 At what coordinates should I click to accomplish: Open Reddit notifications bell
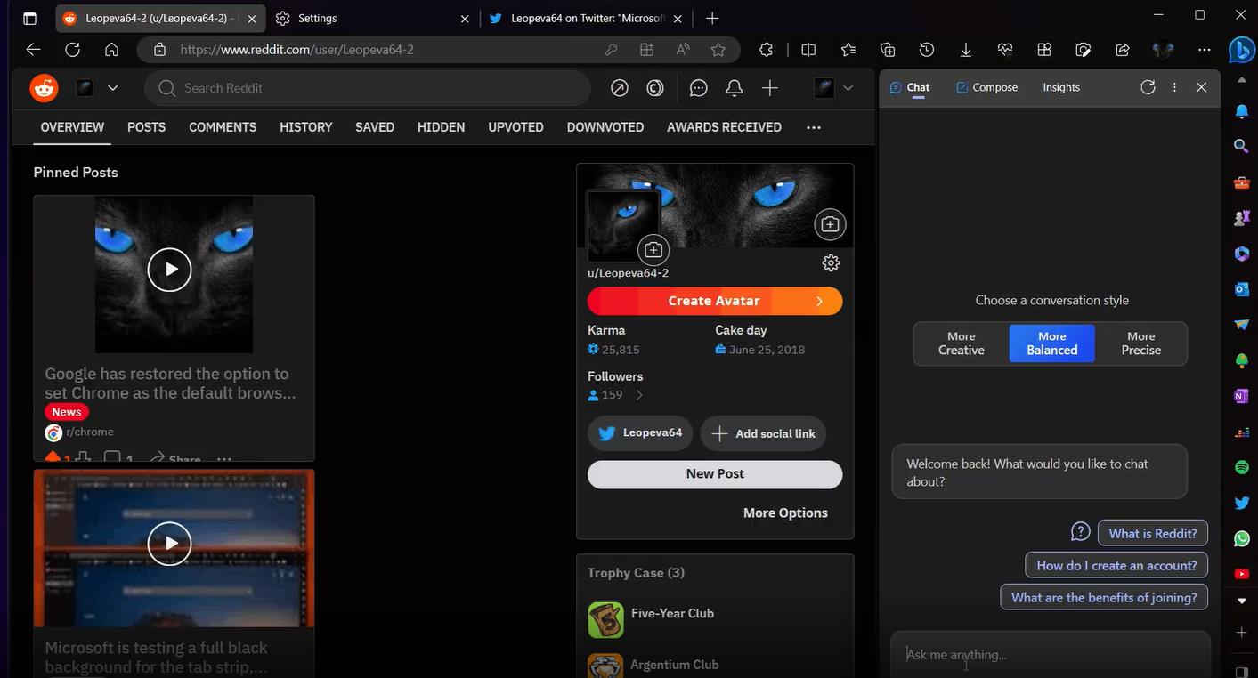[x=735, y=88]
